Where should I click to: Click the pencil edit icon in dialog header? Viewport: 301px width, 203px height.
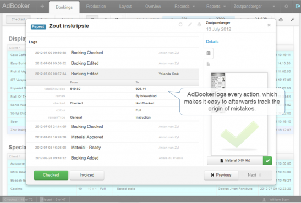pos(190,25)
